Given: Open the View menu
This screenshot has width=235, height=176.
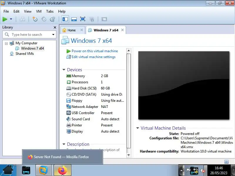Looking at the screenshot, I should pos(28,11).
